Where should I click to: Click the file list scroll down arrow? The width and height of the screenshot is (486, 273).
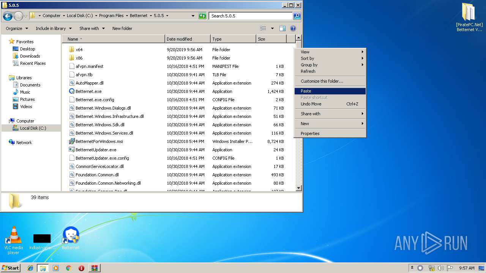[x=298, y=188]
